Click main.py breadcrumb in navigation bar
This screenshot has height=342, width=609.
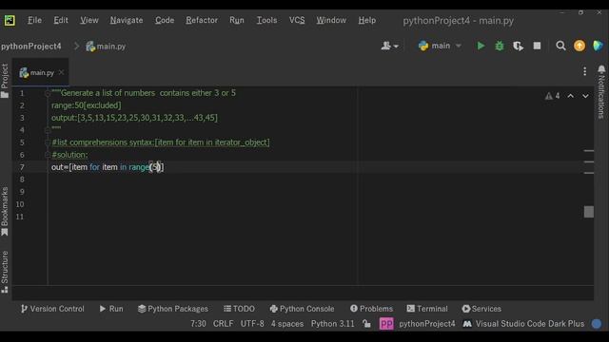pyautogui.click(x=106, y=47)
